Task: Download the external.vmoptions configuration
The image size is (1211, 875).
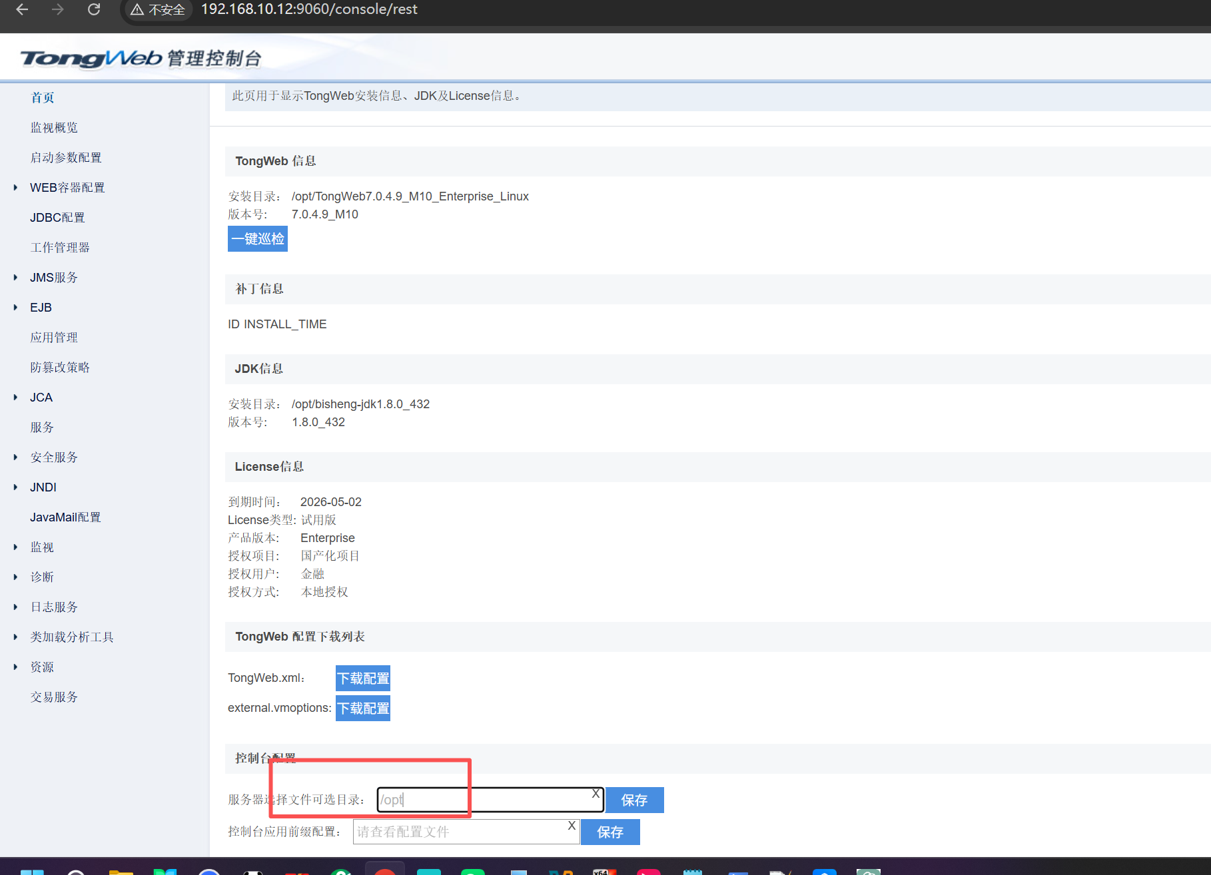Action: coord(363,709)
